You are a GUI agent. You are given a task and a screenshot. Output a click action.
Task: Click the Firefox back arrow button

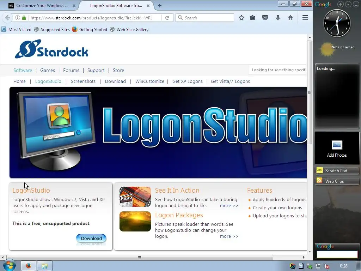coord(7,18)
